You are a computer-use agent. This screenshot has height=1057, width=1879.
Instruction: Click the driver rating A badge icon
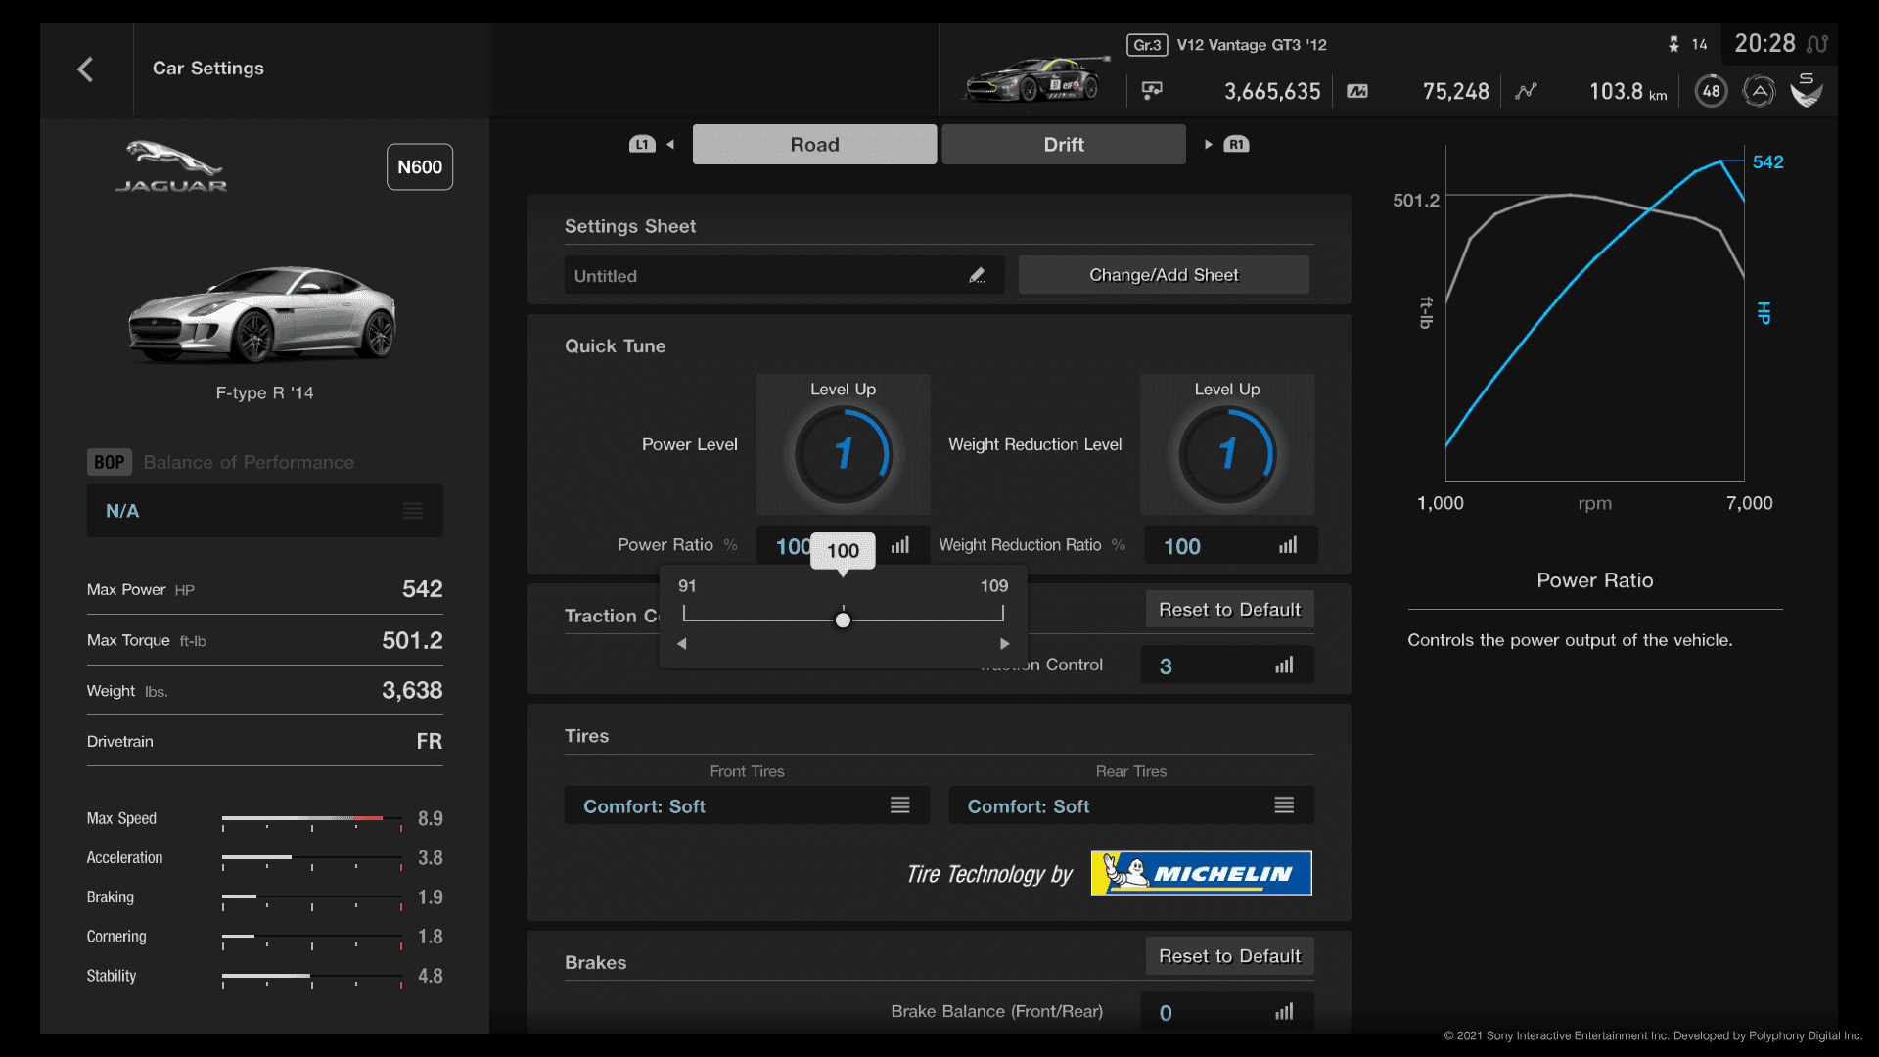[1759, 91]
